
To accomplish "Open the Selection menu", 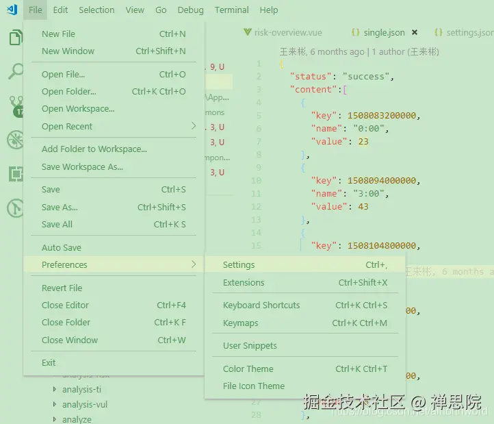I will pyautogui.click(x=96, y=10).
